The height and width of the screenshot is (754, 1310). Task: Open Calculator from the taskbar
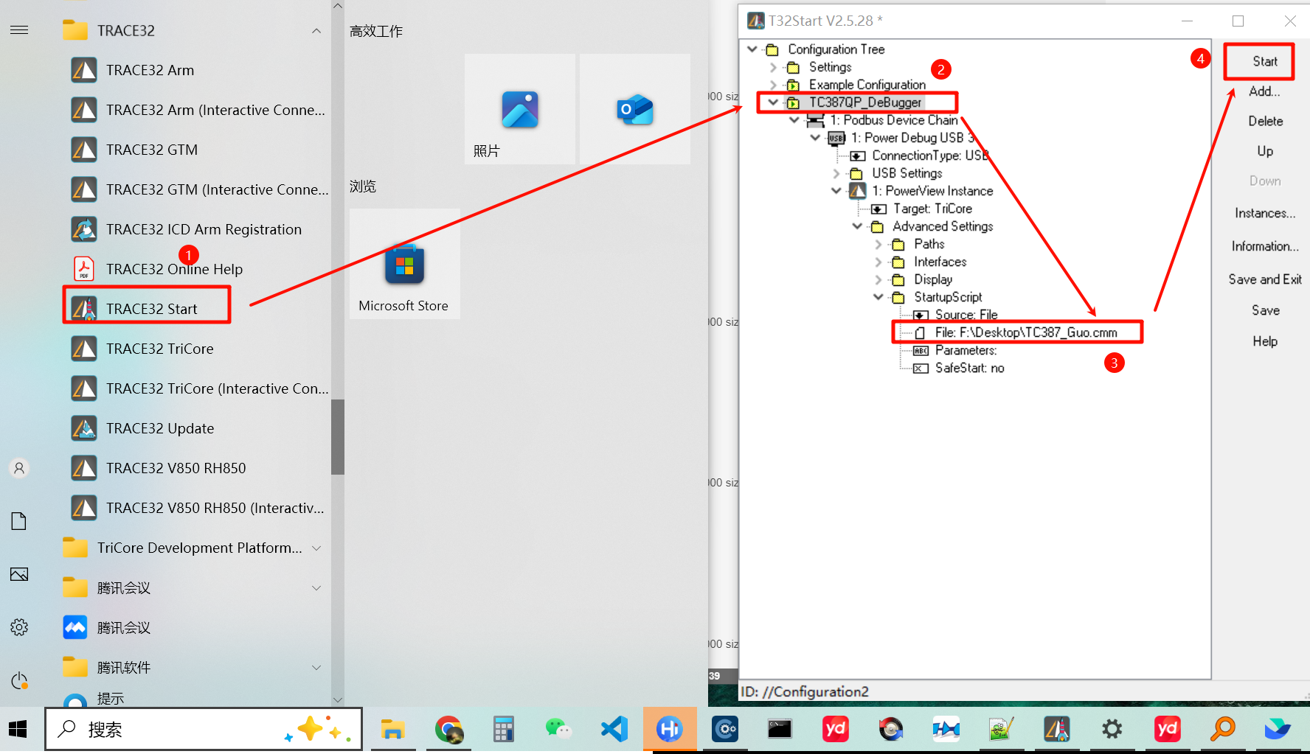point(504,730)
